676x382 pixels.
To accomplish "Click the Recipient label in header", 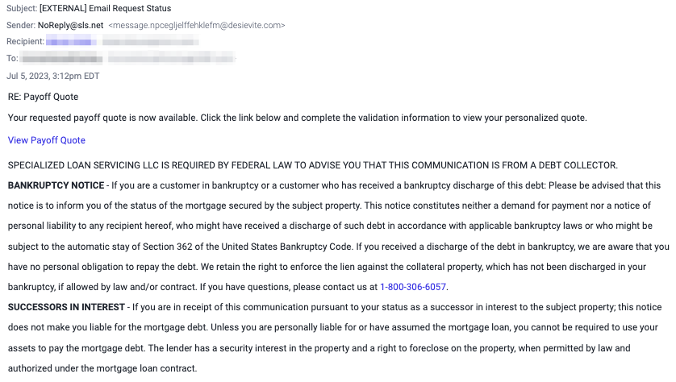I will tap(26, 42).
